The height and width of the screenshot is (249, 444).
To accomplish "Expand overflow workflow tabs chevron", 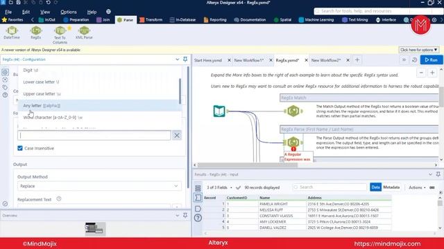I will (x=404, y=60).
